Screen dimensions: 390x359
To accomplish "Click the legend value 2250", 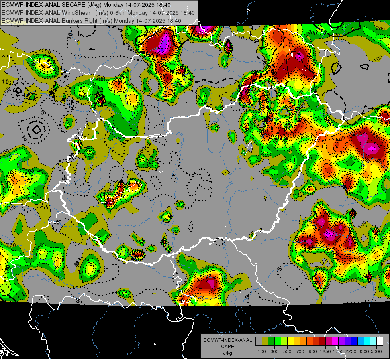I will (x=351, y=351).
